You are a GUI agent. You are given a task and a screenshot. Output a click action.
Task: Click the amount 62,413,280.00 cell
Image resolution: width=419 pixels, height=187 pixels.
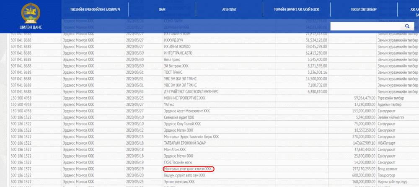[302, 53]
